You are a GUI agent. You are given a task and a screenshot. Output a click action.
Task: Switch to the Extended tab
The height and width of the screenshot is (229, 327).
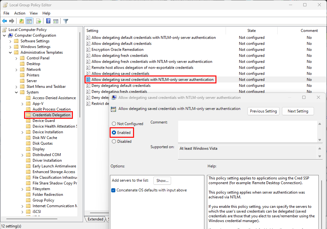coord(95,219)
